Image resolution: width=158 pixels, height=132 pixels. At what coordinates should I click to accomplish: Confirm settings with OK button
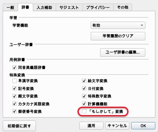(143, 126)
